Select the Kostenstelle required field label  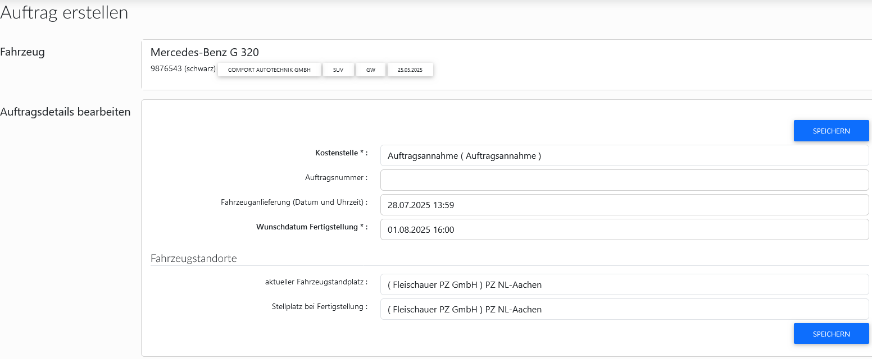[x=341, y=152]
